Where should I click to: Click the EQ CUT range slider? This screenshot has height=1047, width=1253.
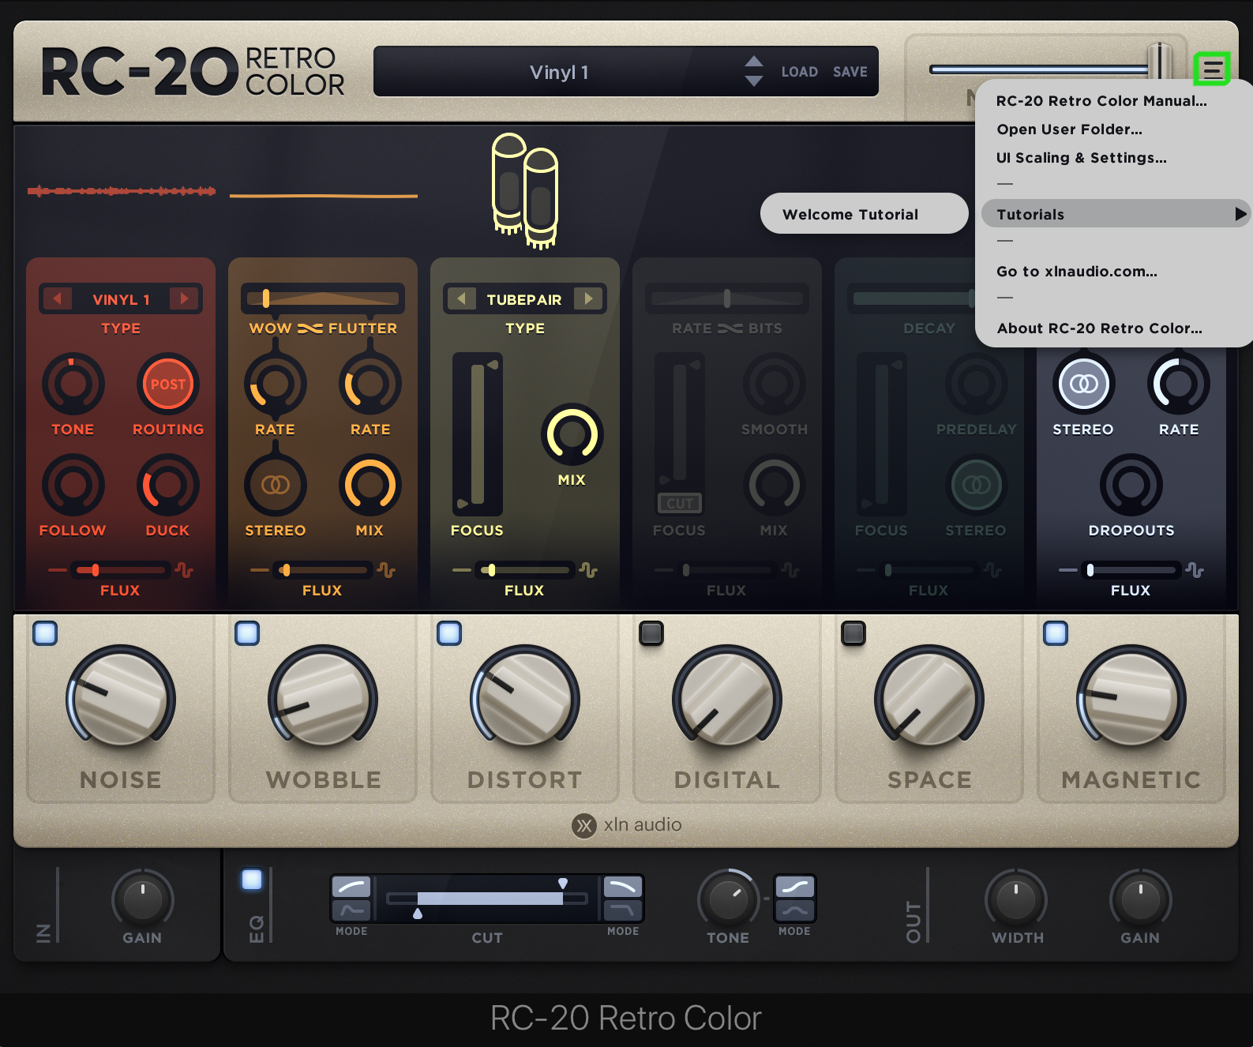487,899
